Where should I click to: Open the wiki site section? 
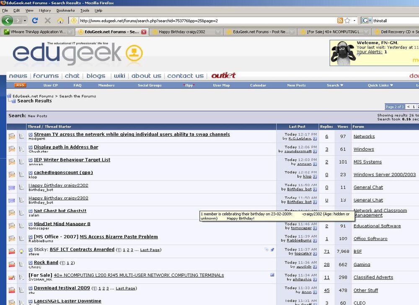(x=119, y=76)
